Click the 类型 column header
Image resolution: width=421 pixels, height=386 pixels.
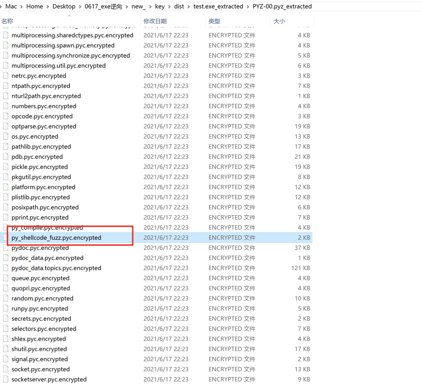point(214,21)
